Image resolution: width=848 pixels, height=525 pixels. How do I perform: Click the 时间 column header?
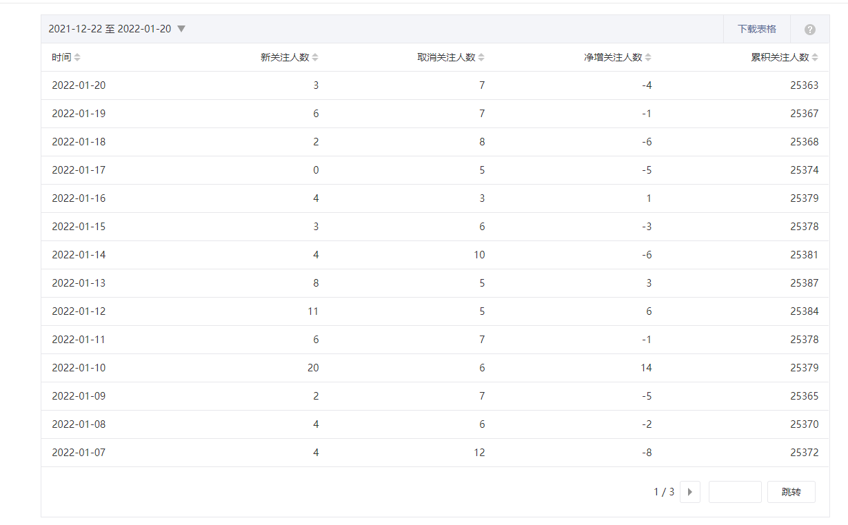61,58
